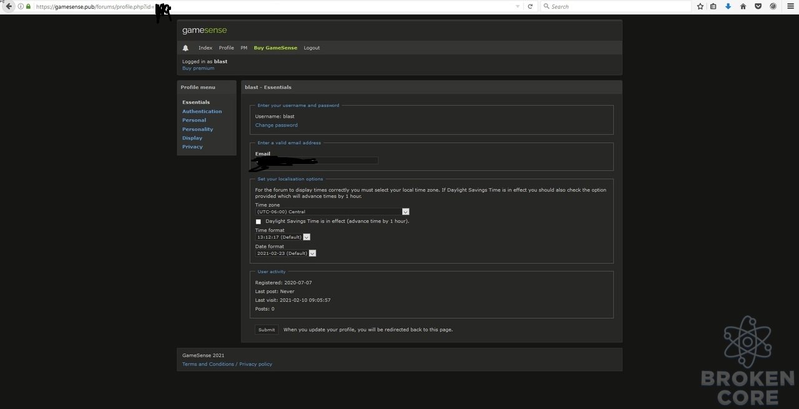Select Buy GameSense in the navigation bar

(x=275, y=48)
